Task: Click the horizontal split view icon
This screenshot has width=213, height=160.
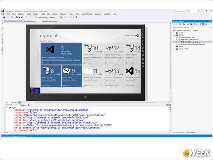Action: click(x=169, y=105)
